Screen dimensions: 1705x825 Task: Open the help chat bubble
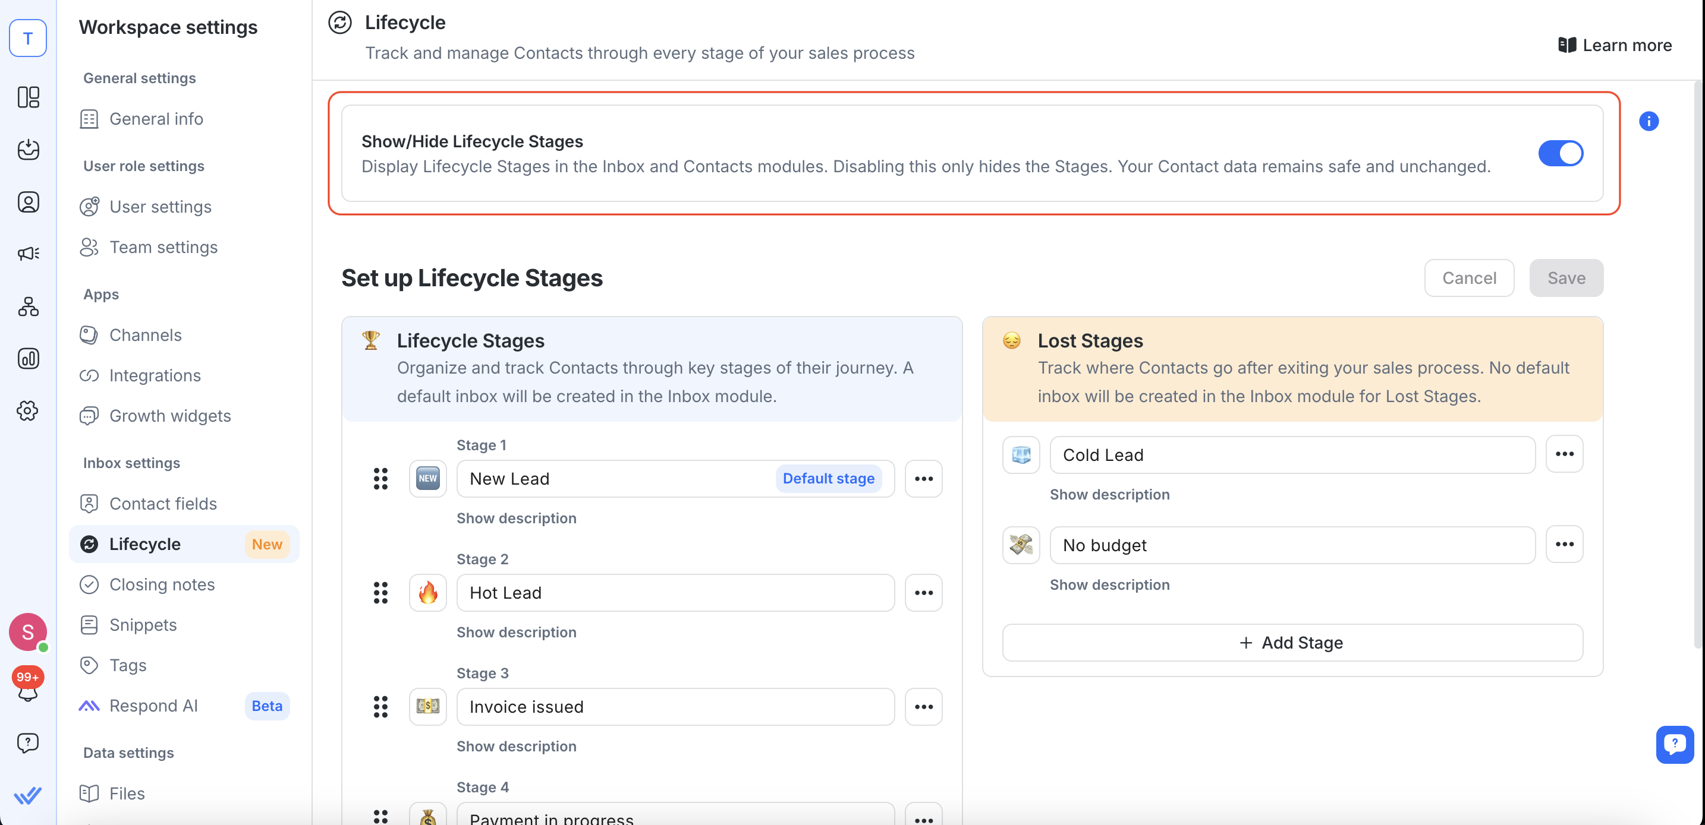coord(1675,744)
